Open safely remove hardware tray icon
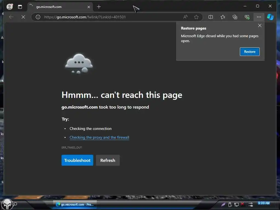This screenshot has height=210, width=280. [x=230, y=204]
